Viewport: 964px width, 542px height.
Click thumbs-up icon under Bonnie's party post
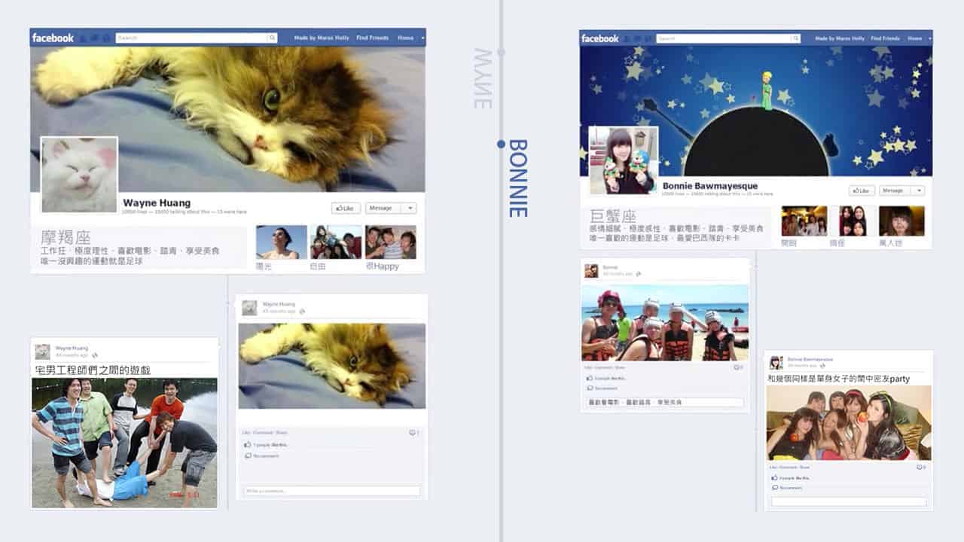(774, 478)
